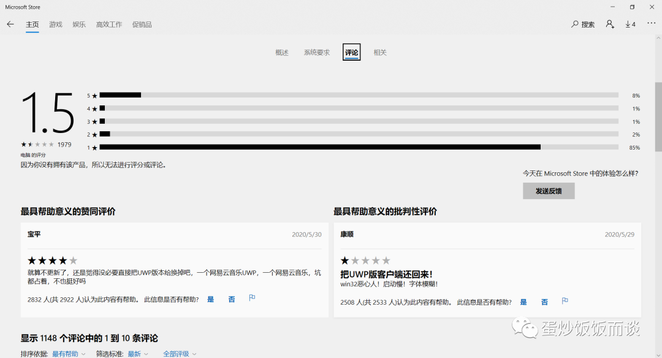662x358 pixels.
Task: Open the 全部评级 rating filter dropdown
Action: pos(178,354)
